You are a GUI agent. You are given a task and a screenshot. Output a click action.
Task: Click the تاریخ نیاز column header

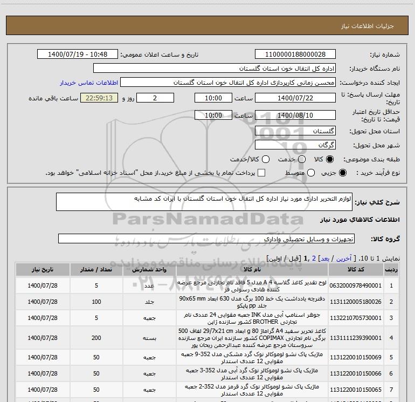coord(43,270)
